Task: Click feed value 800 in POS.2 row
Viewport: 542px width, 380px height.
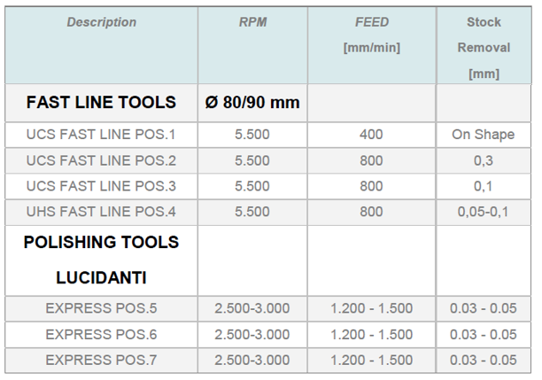Action: point(371,160)
